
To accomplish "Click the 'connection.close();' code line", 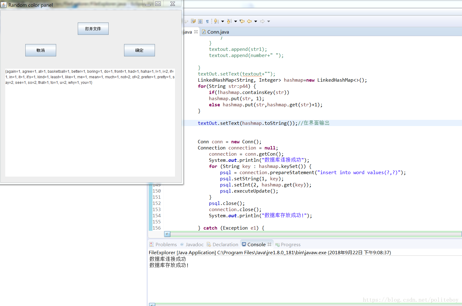I will coord(235,210).
